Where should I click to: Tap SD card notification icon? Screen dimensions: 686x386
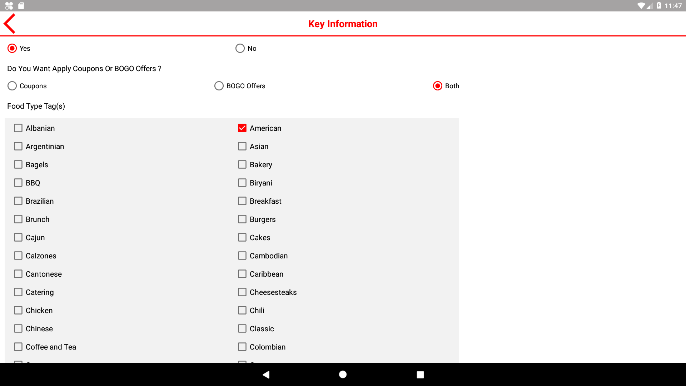pyautogui.click(x=21, y=6)
